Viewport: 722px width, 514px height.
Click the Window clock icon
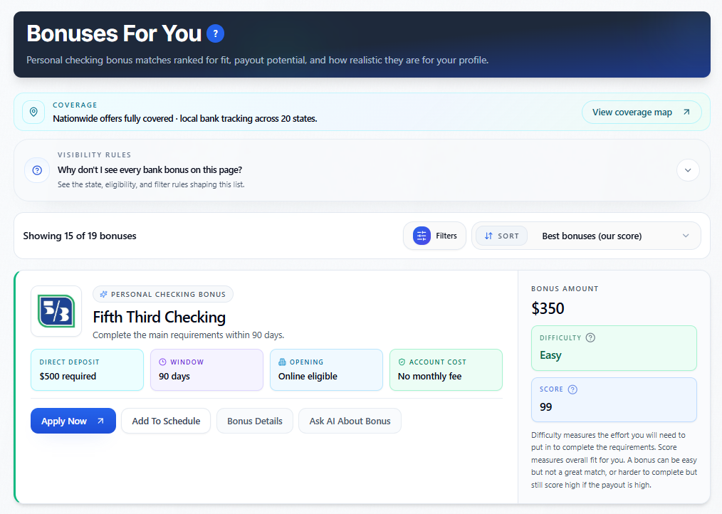click(162, 362)
